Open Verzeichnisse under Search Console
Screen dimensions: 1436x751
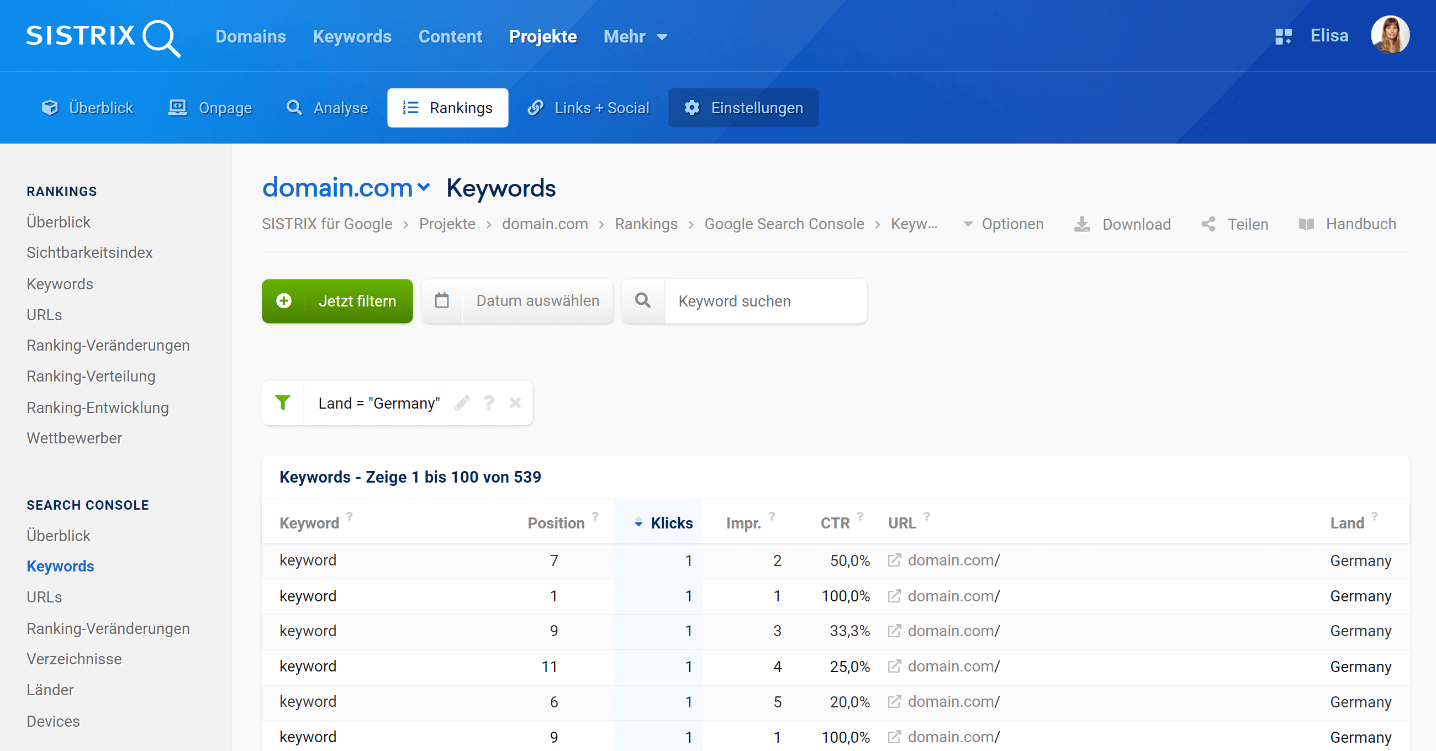point(74,659)
